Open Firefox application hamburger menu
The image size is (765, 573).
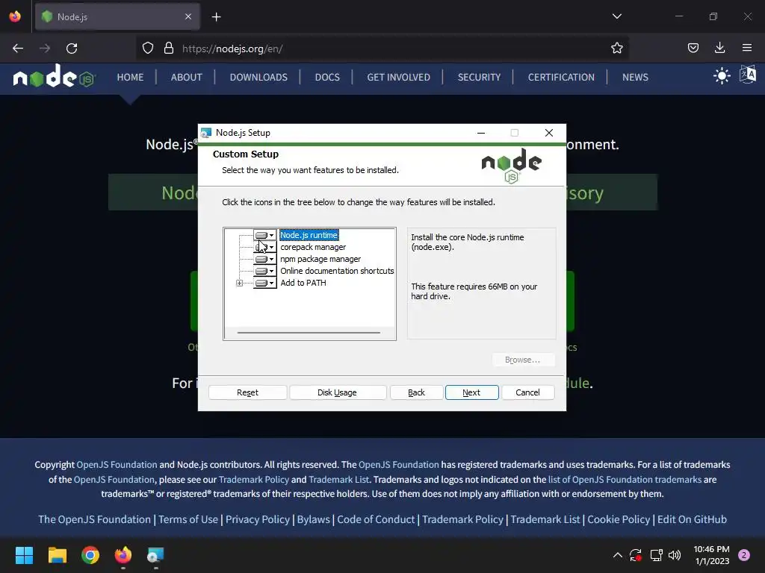[x=747, y=48]
